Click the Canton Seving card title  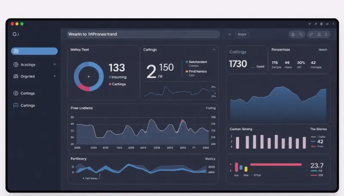pos(241,129)
